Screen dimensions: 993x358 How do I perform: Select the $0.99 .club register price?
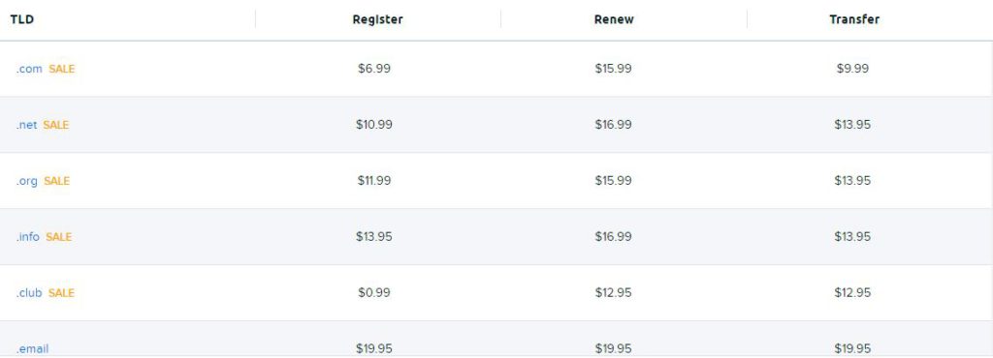pos(374,293)
